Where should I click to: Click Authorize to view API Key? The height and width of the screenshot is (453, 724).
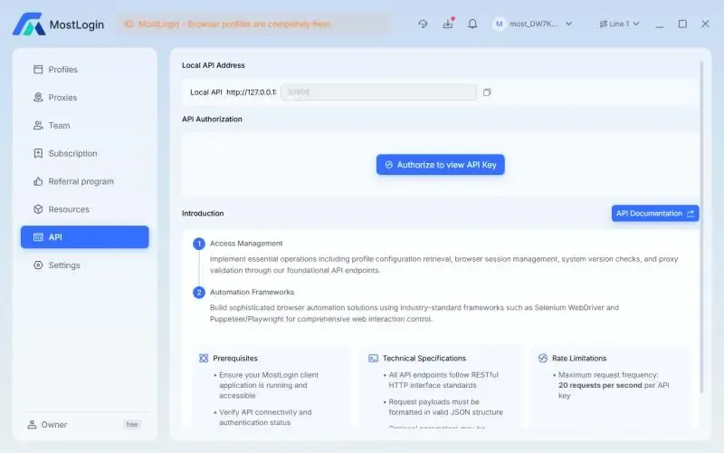441,165
